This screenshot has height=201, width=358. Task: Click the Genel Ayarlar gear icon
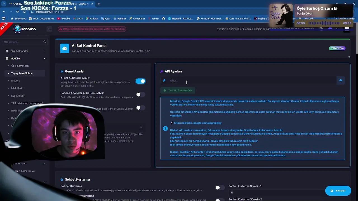pyautogui.click(x=62, y=71)
